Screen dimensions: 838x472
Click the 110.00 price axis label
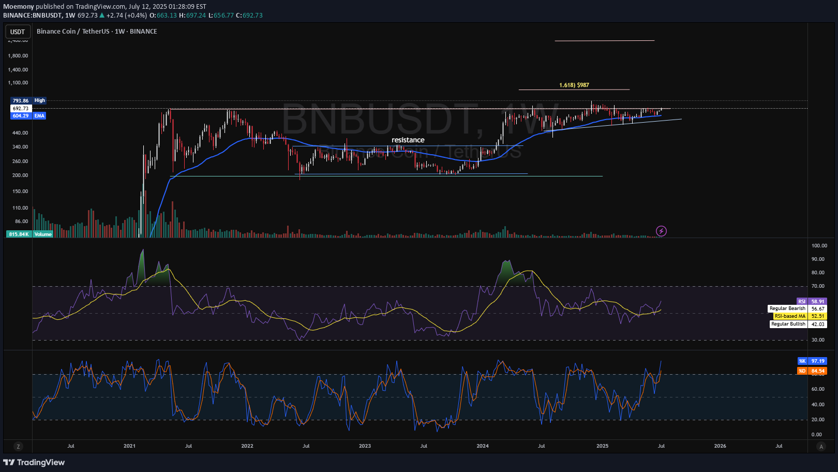[20, 208]
